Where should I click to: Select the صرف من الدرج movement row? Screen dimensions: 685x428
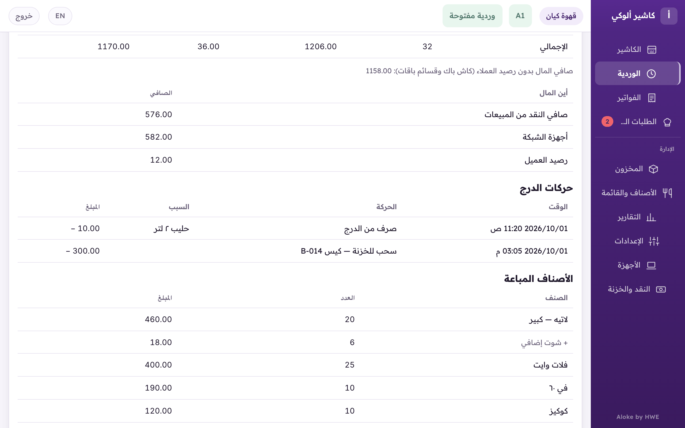295,228
